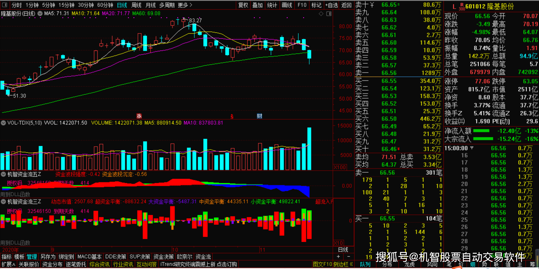Click the green 净流入额 bar
The height and width of the screenshot is (269, 539).
(481, 131)
